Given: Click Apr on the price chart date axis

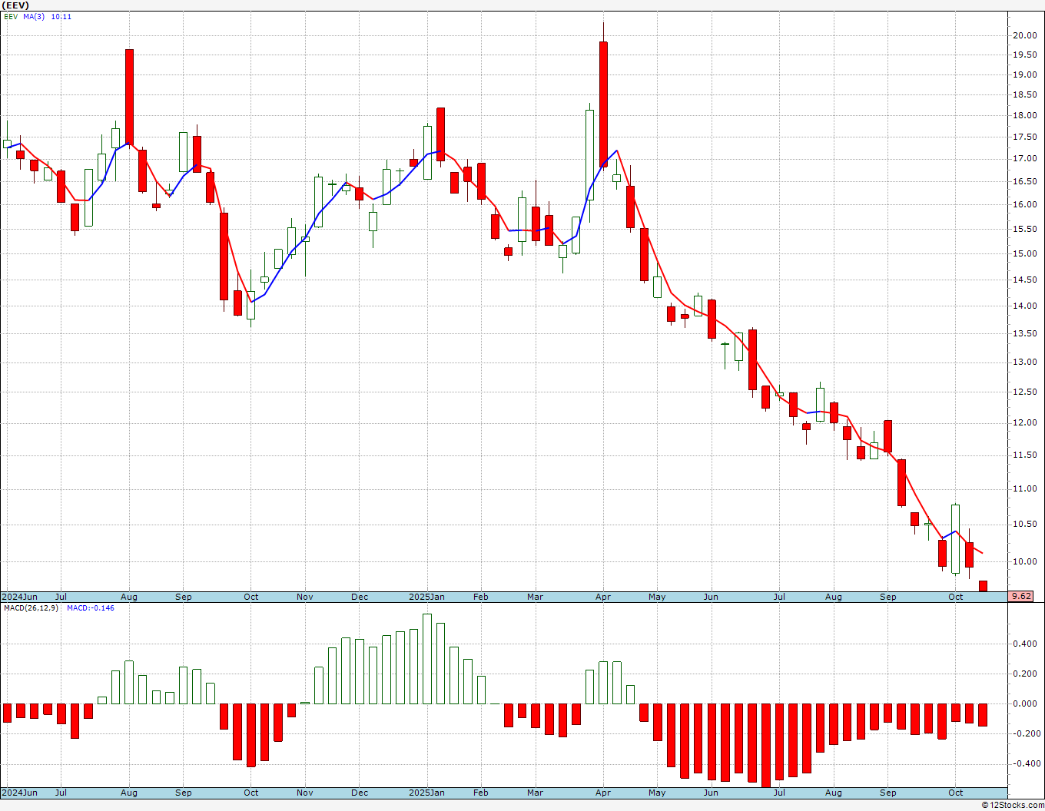Looking at the screenshot, I should point(603,597).
